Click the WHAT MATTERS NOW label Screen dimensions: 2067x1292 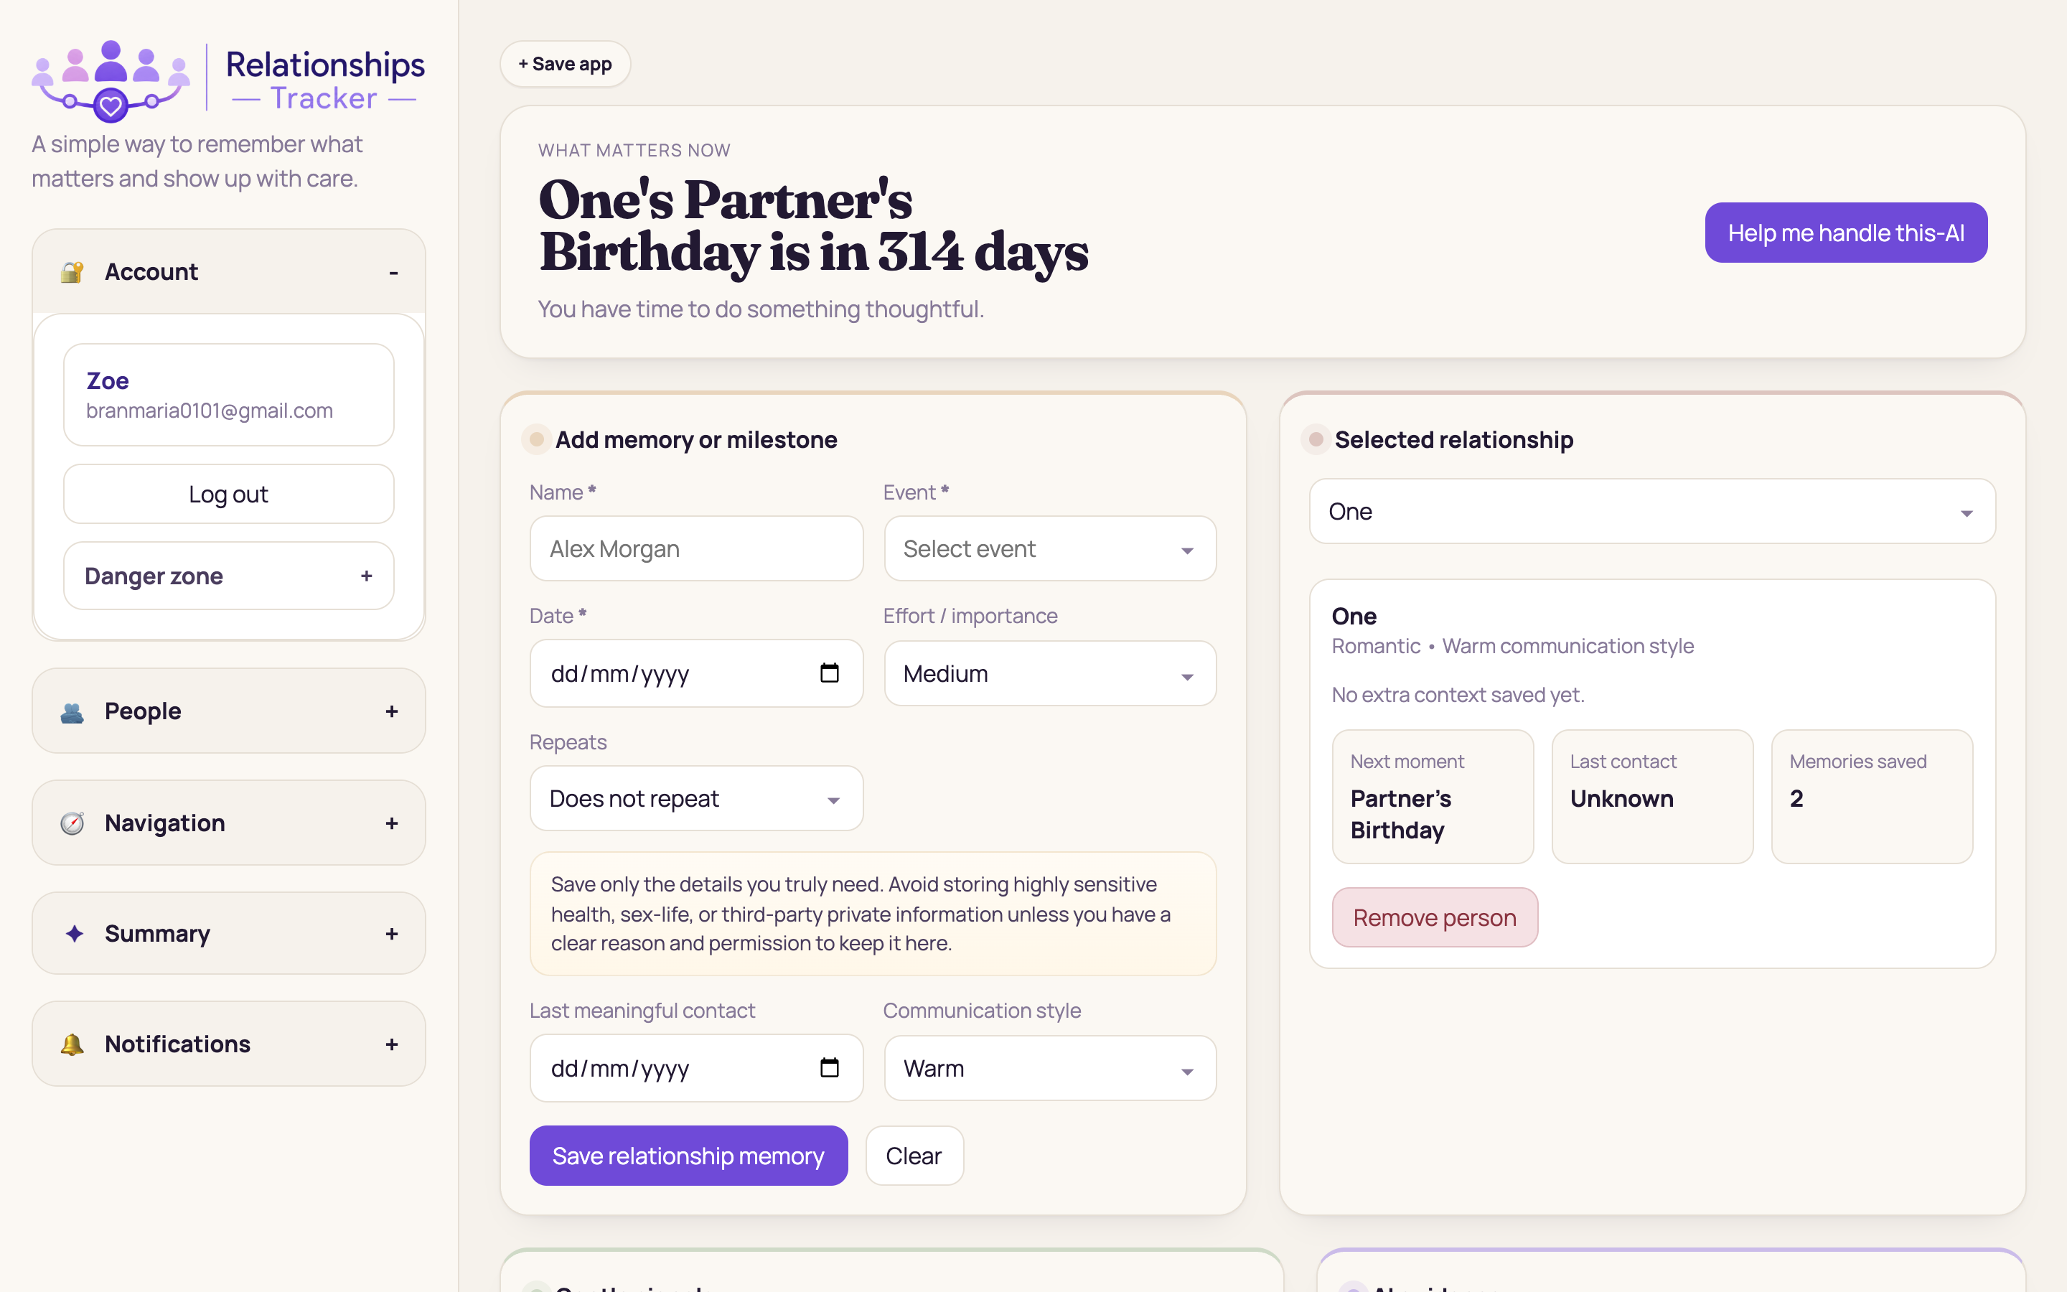[634, 151]
